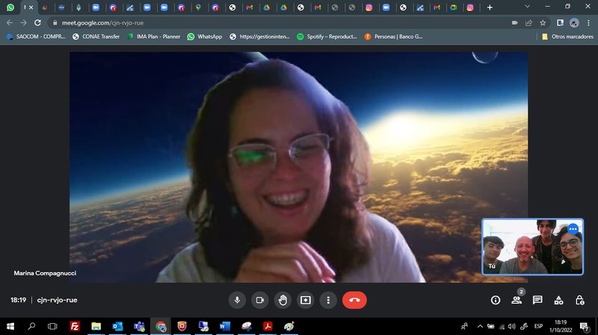Focus the meet.google.com address bar

tap(283, 23)
